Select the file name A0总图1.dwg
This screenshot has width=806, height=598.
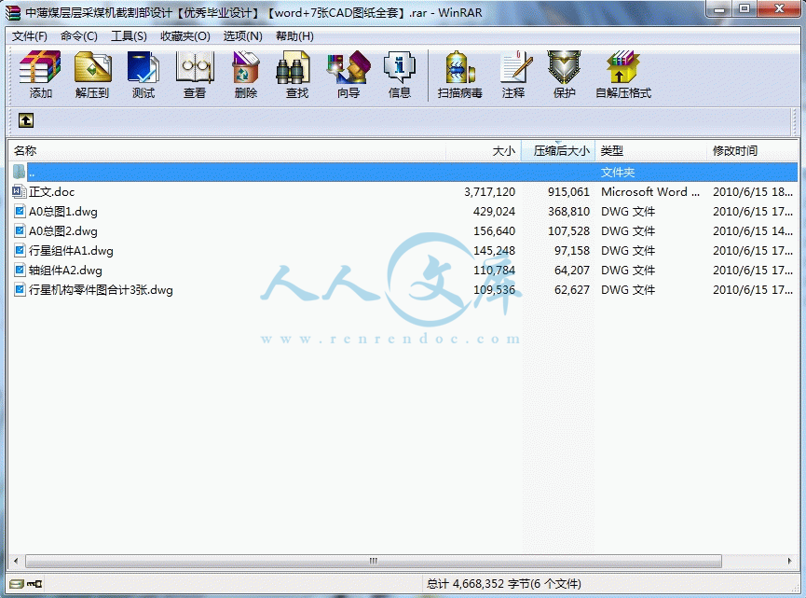[63, 212]
